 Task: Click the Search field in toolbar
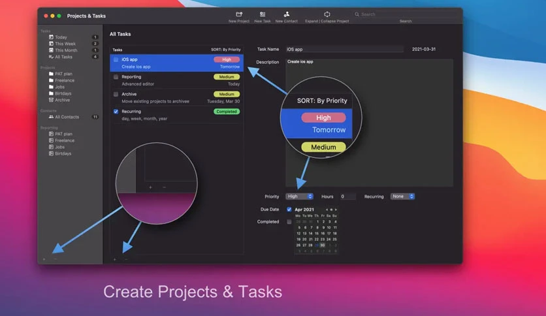(406, 14)
